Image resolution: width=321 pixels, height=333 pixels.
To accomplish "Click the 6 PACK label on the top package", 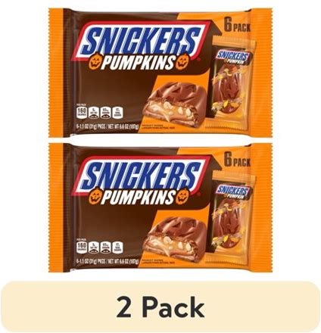I will tap(237, 26).
